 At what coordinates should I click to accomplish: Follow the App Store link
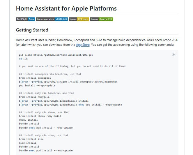83,45
